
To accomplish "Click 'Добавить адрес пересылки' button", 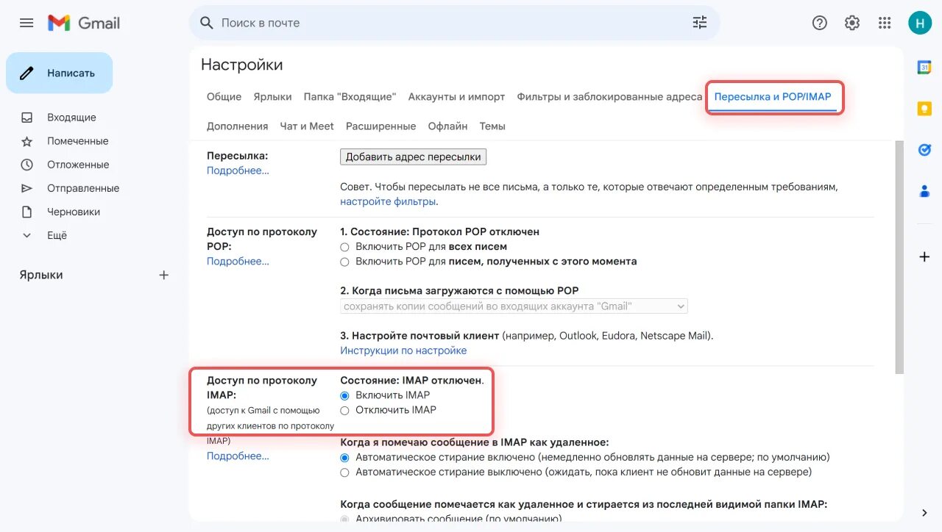I will pos(413,157).
